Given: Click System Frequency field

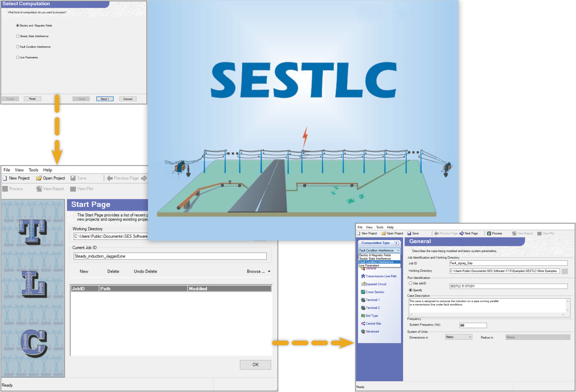Looking at the screenshot, I should point(473,325).
